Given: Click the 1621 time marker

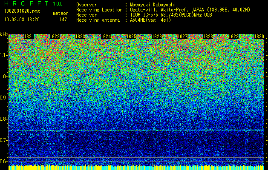Looking at the screenshot, I should (x=29, y=37).
